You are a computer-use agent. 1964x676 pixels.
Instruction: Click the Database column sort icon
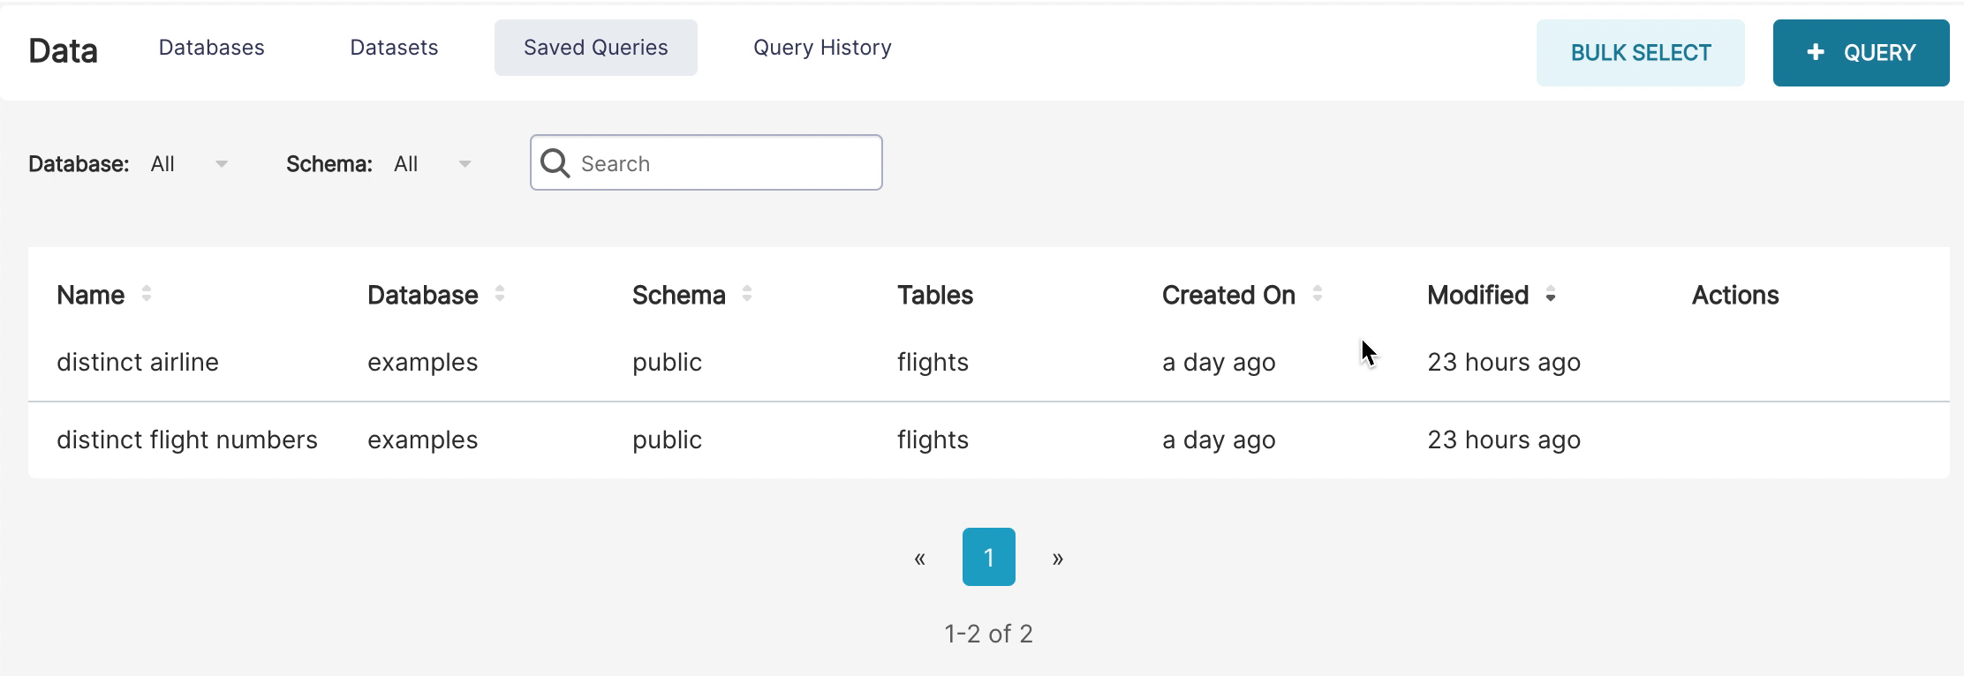pos(500,295)
